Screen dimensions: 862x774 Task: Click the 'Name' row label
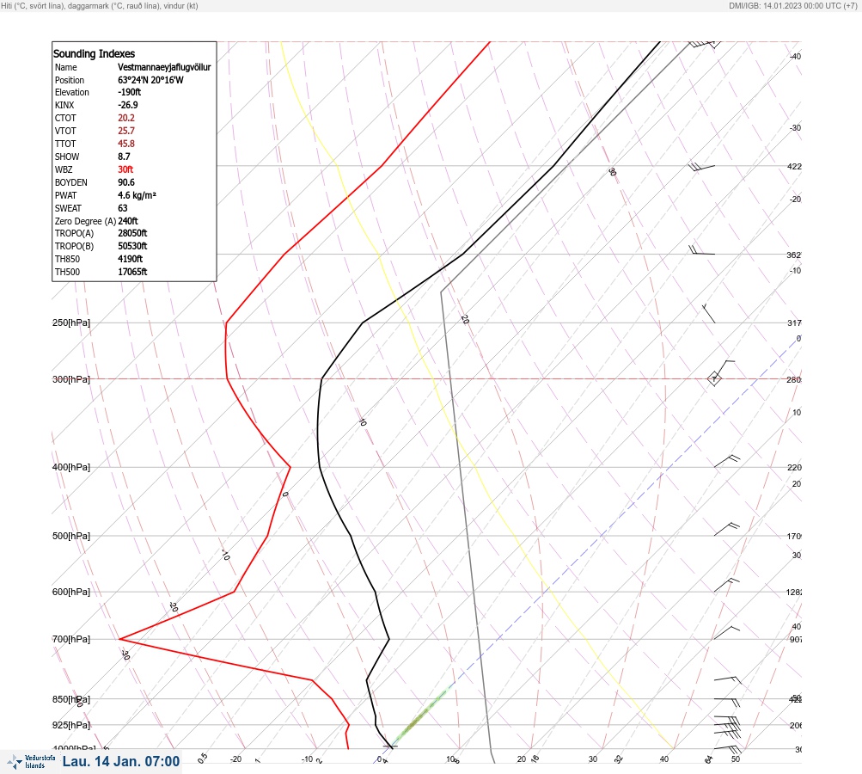[66, 67]
